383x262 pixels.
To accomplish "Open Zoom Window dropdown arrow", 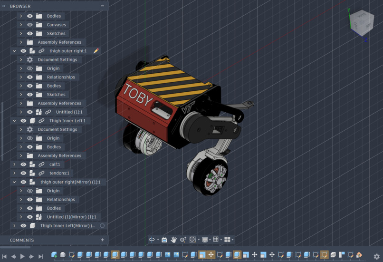I will point(199,240).
